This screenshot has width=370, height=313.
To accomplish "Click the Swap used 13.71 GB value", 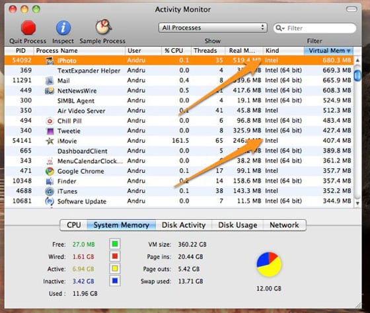I will click(x=191, y=281).
